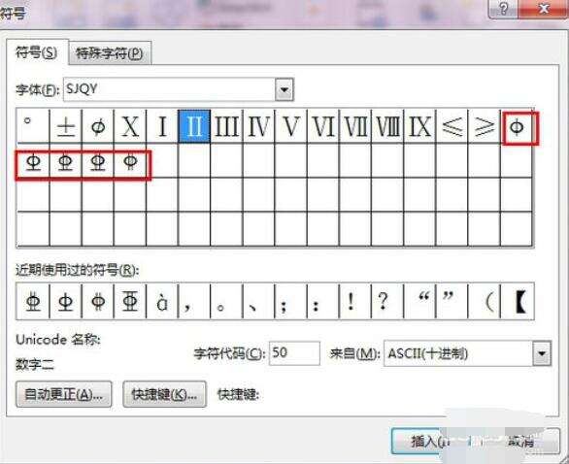
Task: Select the degree symbol in the grid
Action: [x=33, y=126]
